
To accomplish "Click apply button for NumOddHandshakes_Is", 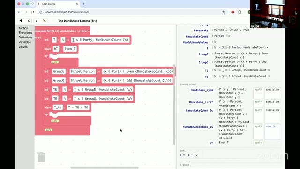I will (258, 132).
